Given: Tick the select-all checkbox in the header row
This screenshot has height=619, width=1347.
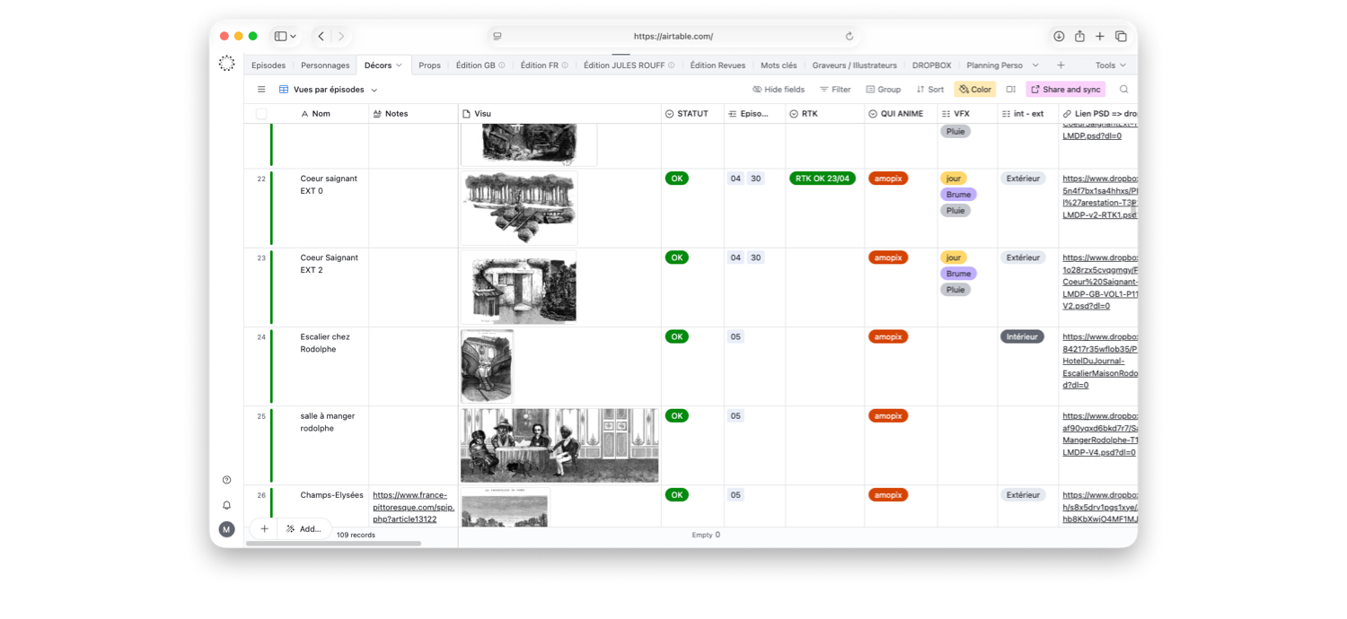Looking at the screenshot, I should coord(261,114).
